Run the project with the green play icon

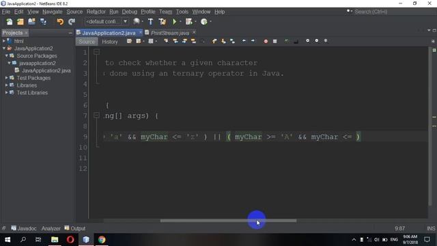point(175,22)
